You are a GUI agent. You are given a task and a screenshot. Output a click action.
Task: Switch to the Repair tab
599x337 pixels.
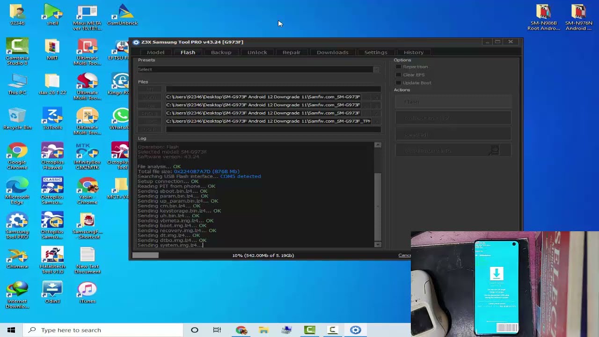click(x=291, y=52)
